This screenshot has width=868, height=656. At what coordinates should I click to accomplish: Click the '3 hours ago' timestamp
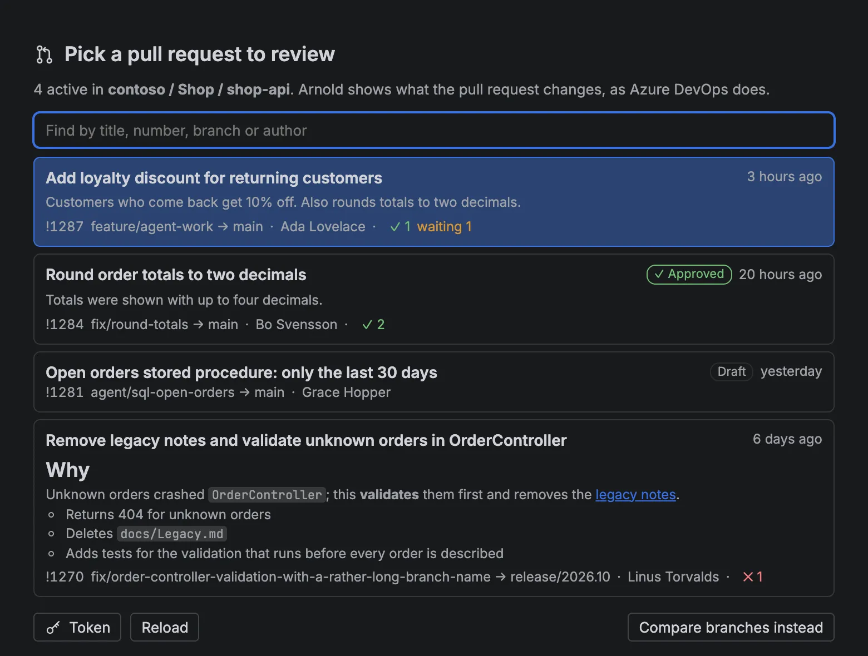click(784, 177)
